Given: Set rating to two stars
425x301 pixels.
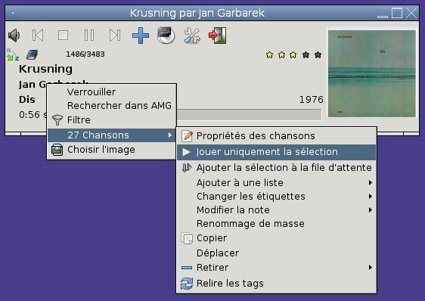Looking at the screenshot, I should [281, 55].
